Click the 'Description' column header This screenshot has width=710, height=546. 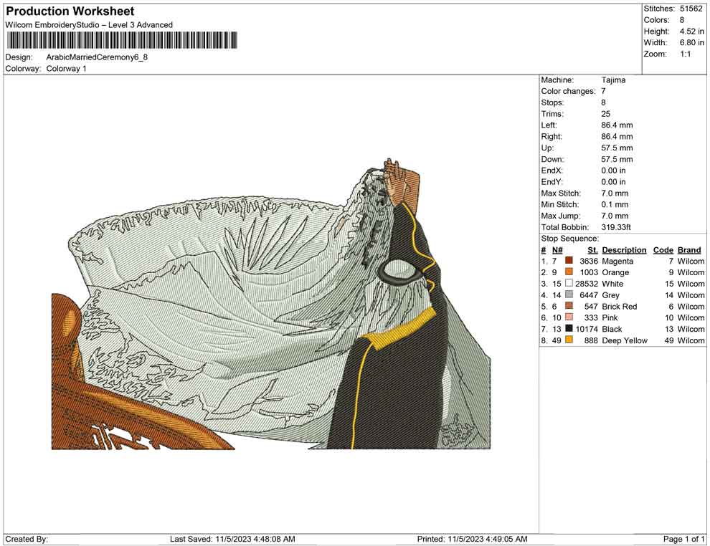624,250
